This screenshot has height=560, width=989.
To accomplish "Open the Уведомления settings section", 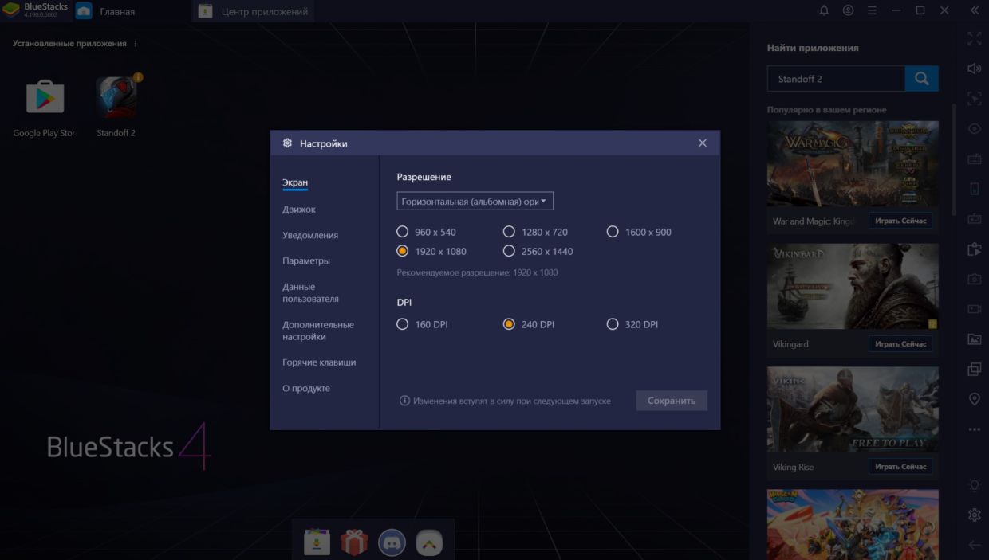I will coord(310,235).
